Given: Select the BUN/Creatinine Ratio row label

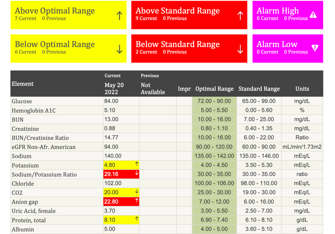Looking at the screenshot, I should tap(40, 138).
